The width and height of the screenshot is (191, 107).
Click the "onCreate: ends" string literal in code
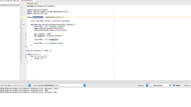56,43
